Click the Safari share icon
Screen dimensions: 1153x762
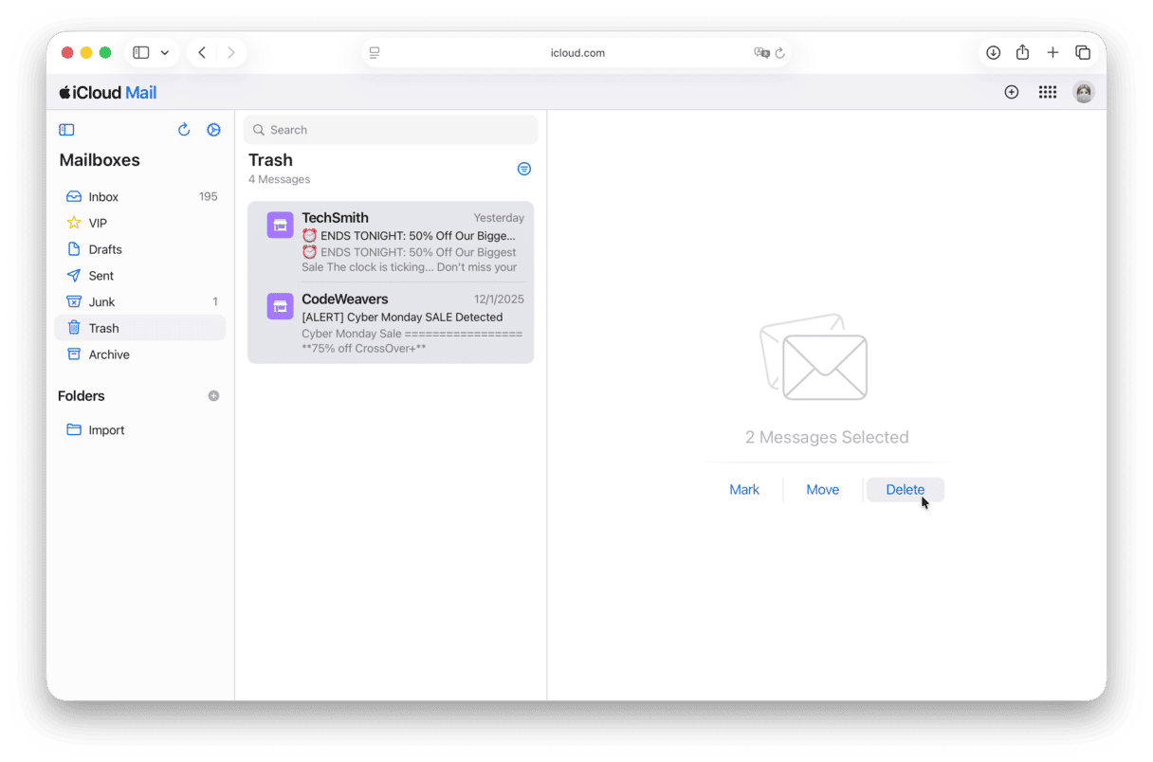(1022, 53)
